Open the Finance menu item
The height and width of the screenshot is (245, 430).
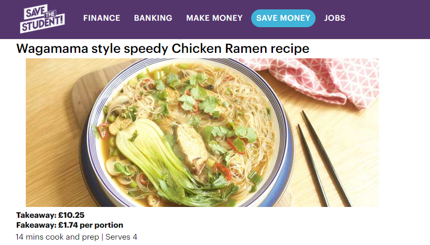[102, 18]
